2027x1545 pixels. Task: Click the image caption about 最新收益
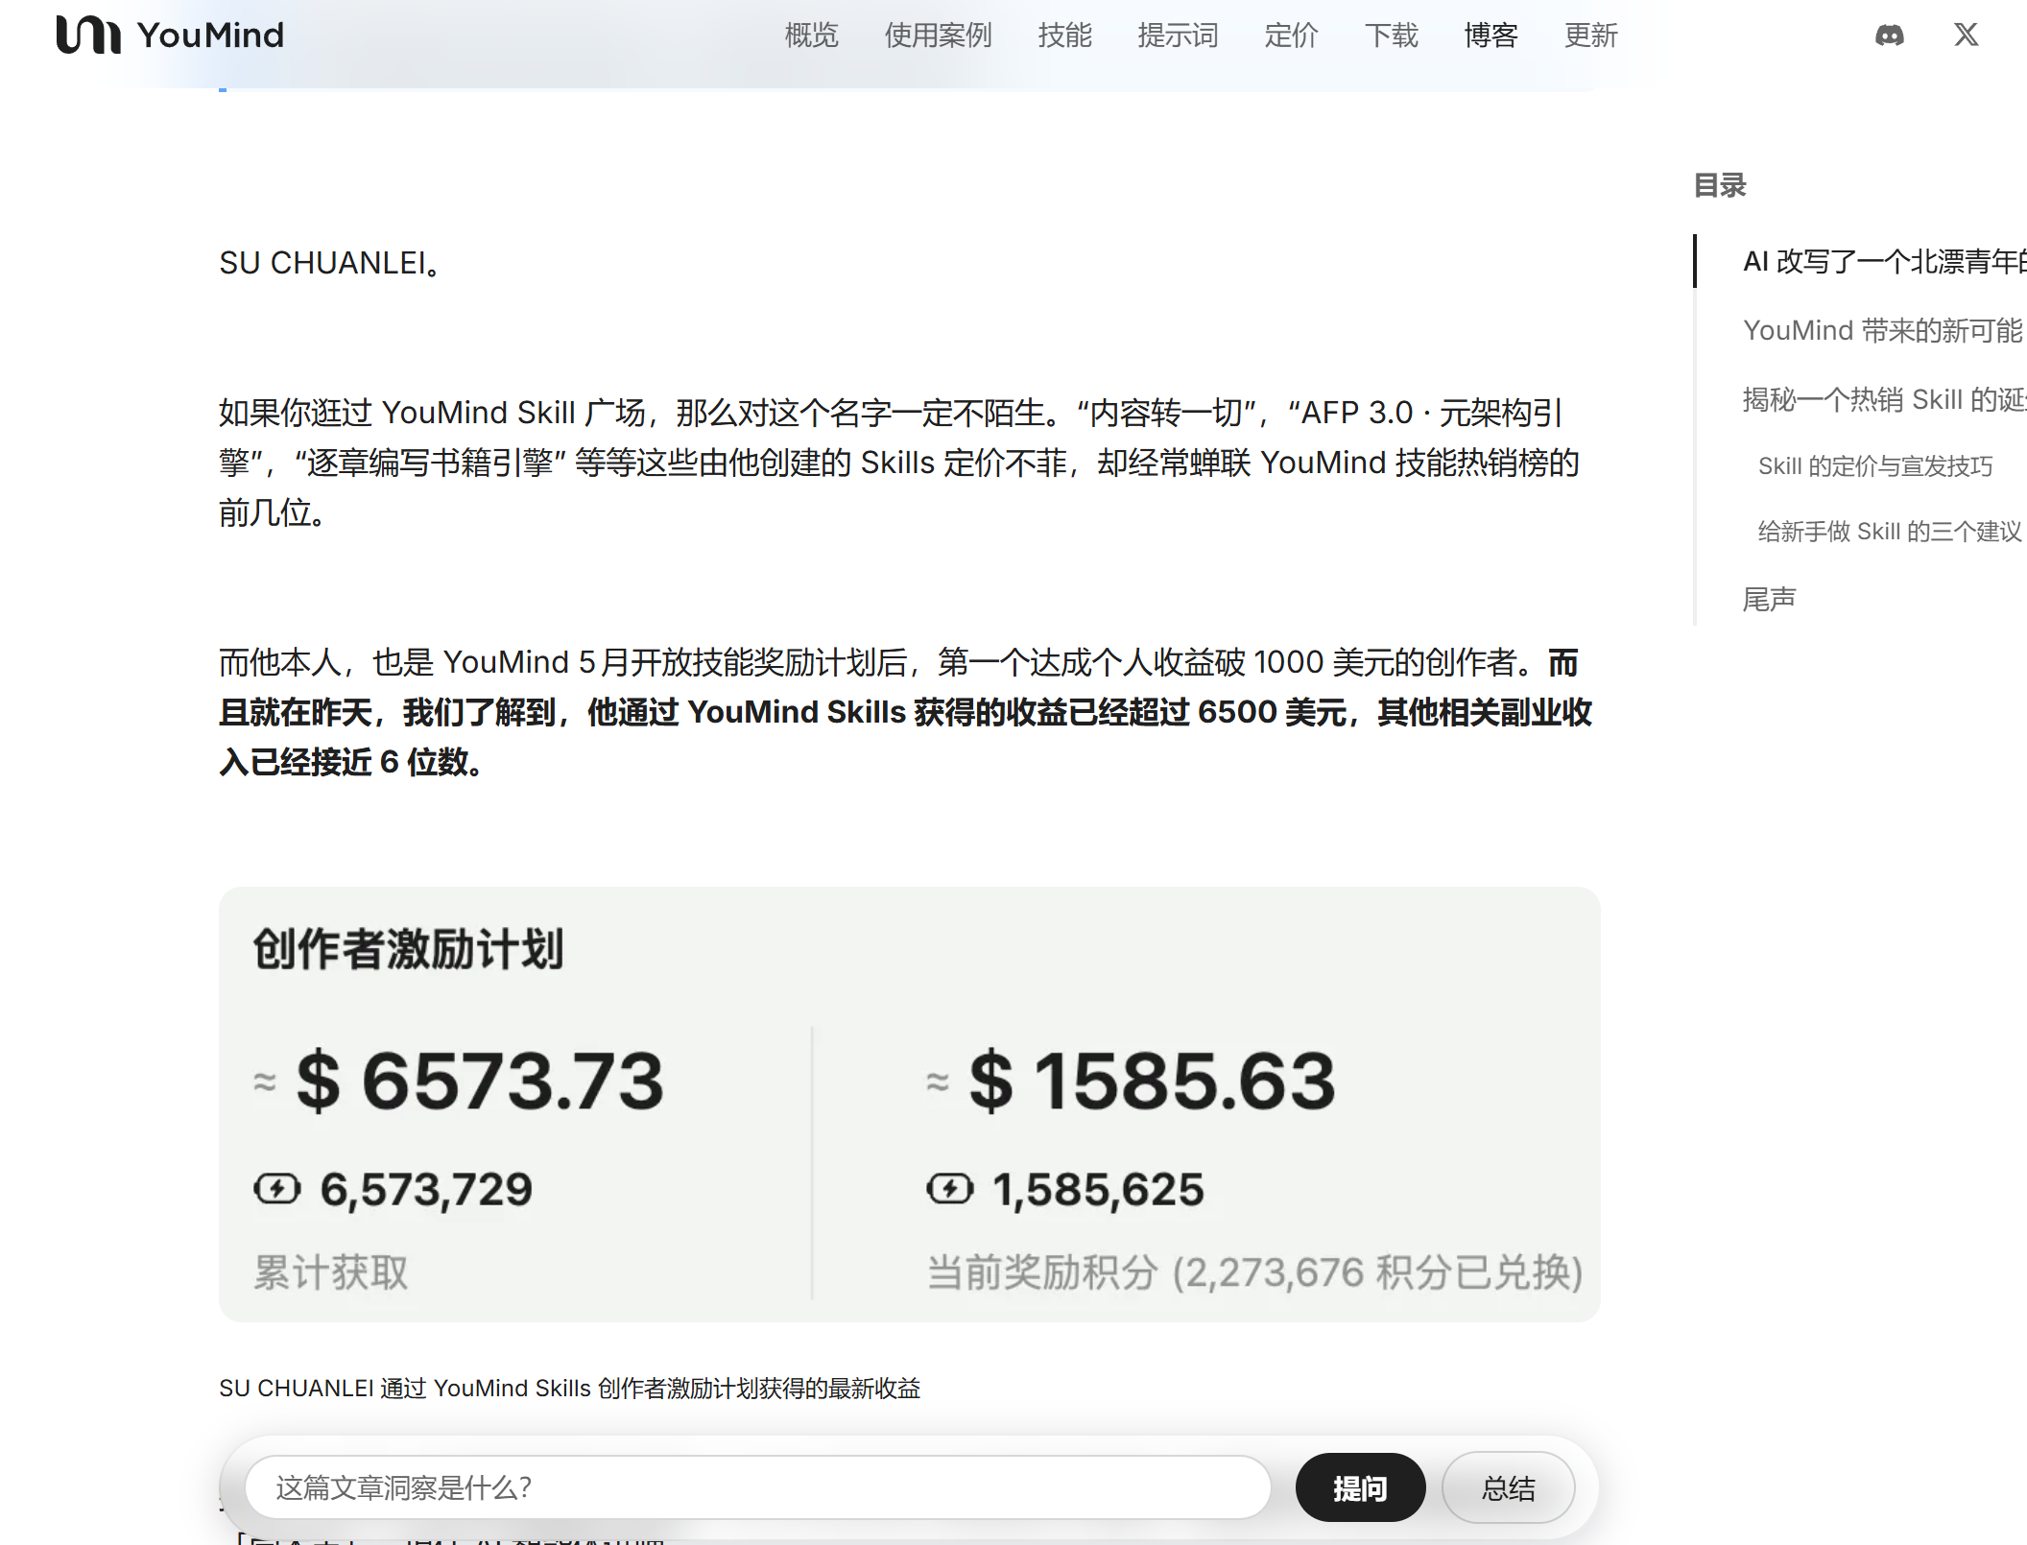tap(569, 1388)
